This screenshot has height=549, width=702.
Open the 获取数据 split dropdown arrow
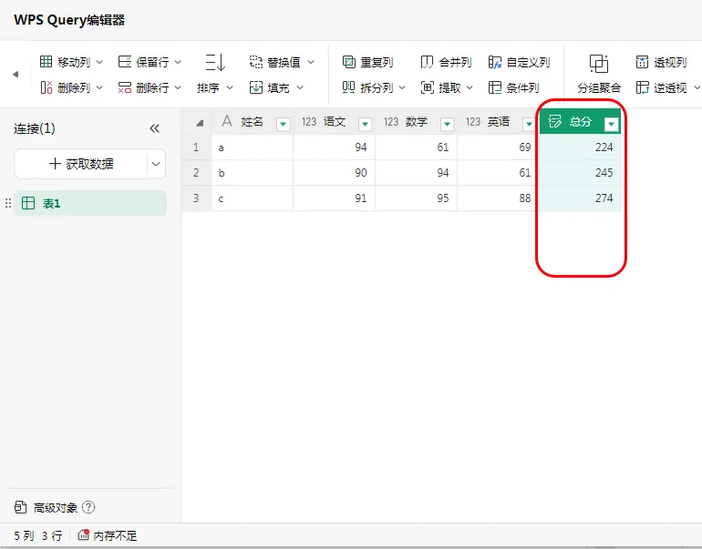(156, 164)
